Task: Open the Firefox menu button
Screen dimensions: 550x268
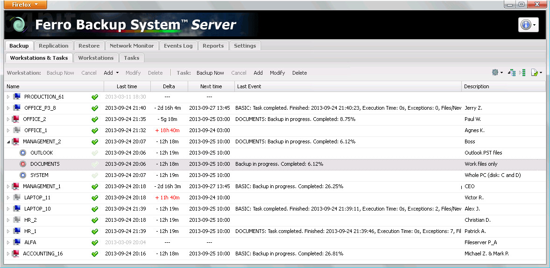Action: coord(24,5)
